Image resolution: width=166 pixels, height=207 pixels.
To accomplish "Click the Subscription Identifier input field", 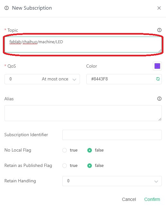I will (x=112, y=135).
